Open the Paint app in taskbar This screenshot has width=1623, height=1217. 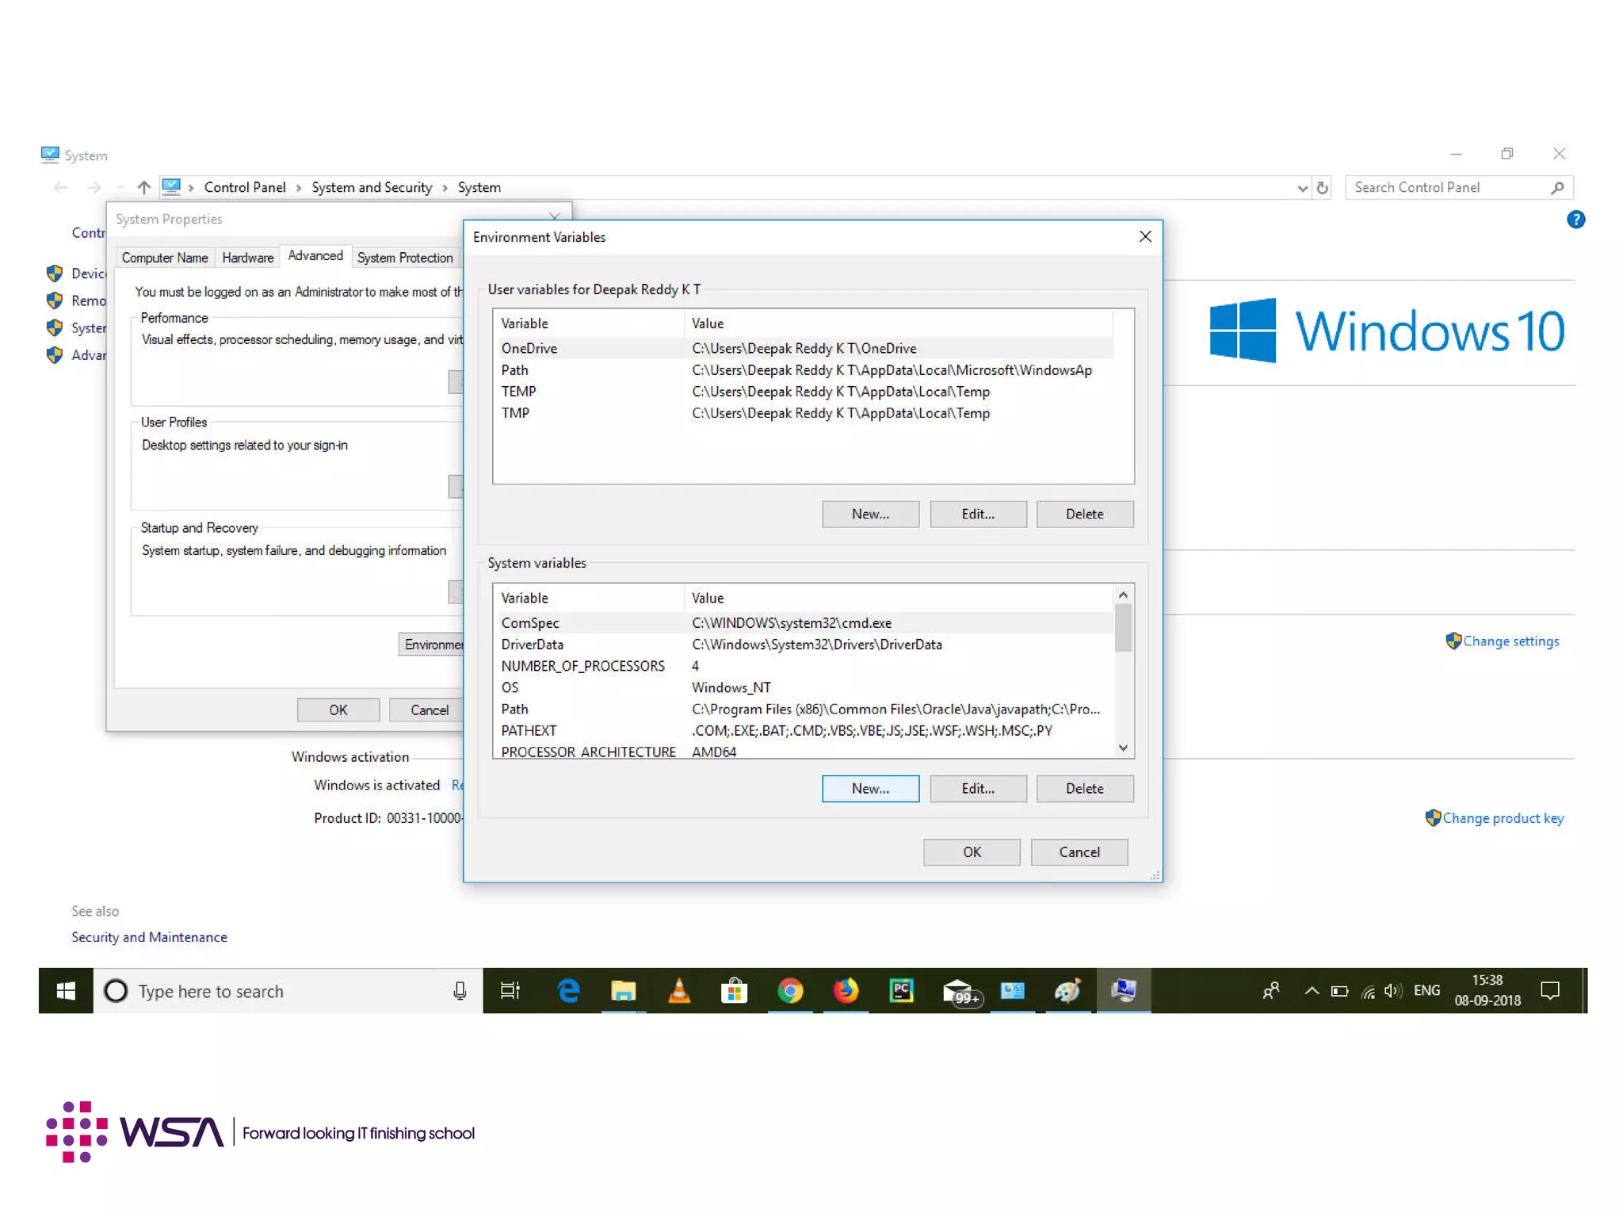[1067, 990]
